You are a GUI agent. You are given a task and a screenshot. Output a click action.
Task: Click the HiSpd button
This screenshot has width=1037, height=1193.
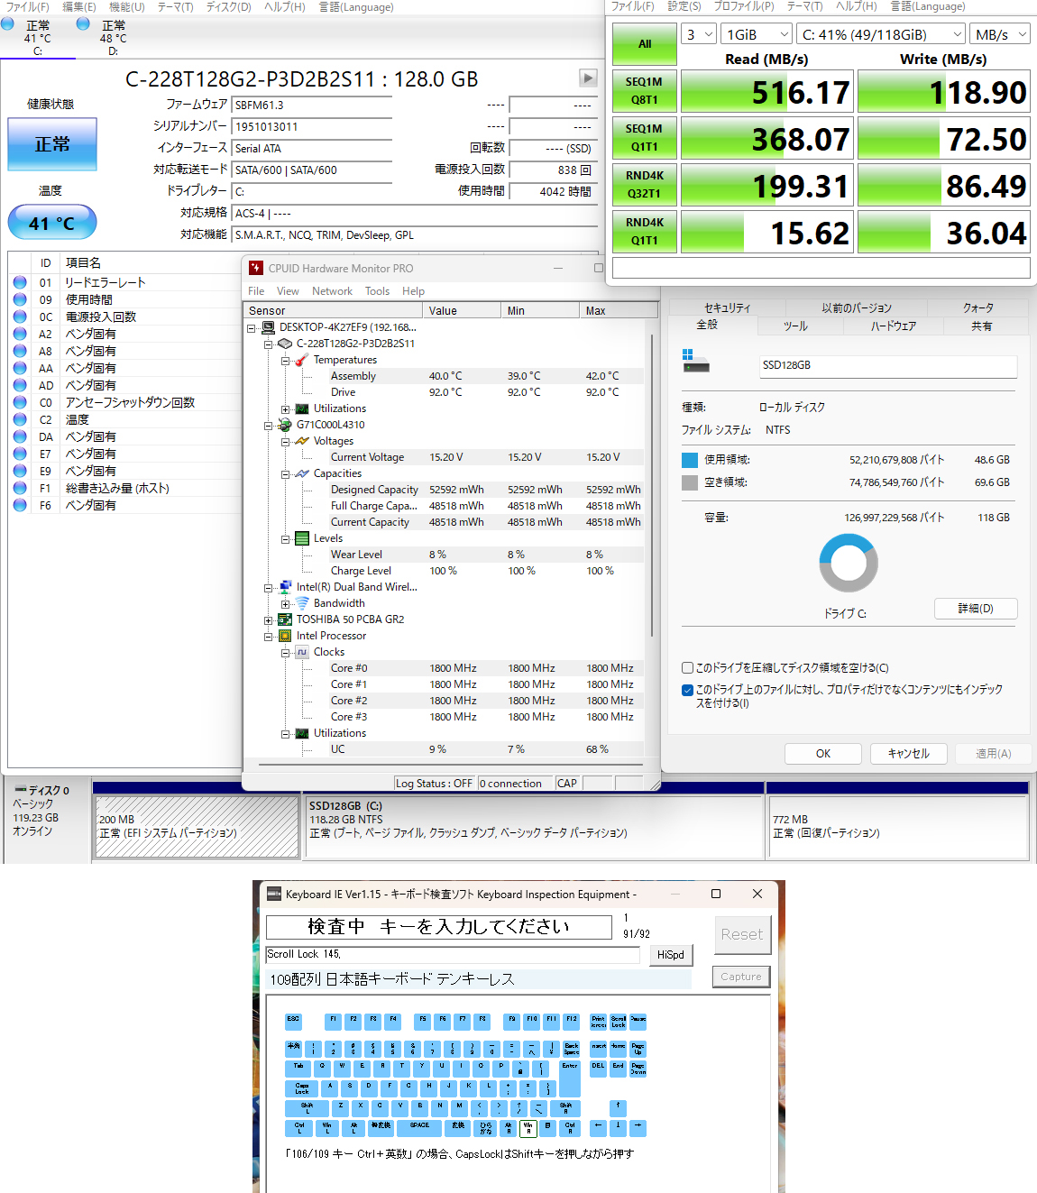[x=670, y=955]
